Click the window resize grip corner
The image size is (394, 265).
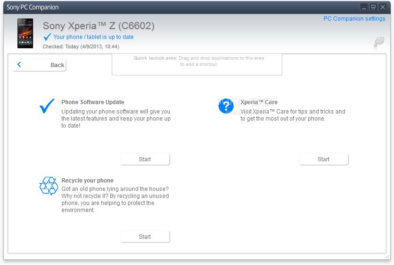387,257
